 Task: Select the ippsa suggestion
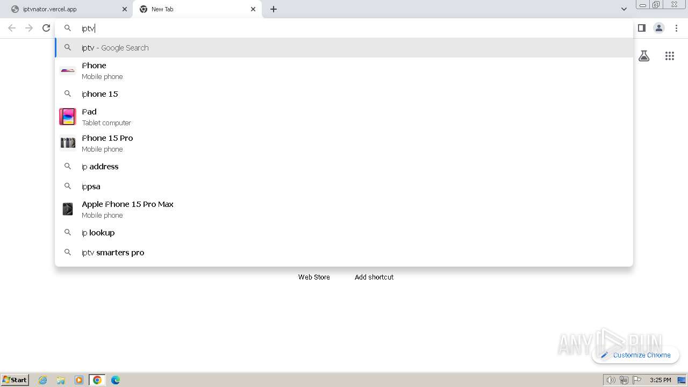pyautogui.click(x=344, y=187)
